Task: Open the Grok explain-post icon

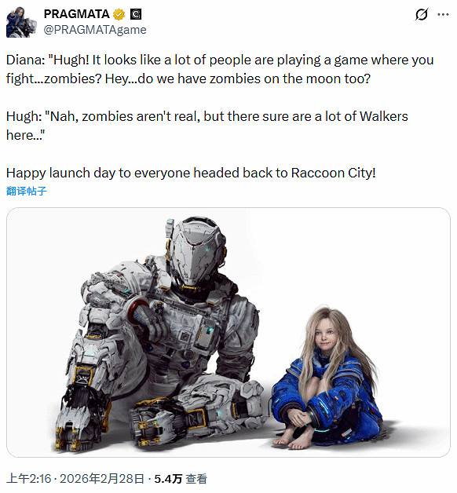Action: click(421, 14)
